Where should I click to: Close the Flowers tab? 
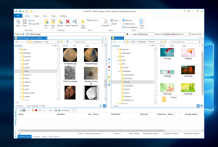point(122,38)
